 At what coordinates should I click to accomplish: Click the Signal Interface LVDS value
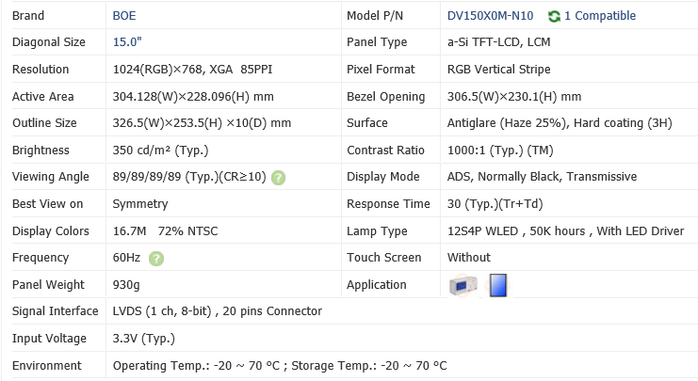[217, 311]
